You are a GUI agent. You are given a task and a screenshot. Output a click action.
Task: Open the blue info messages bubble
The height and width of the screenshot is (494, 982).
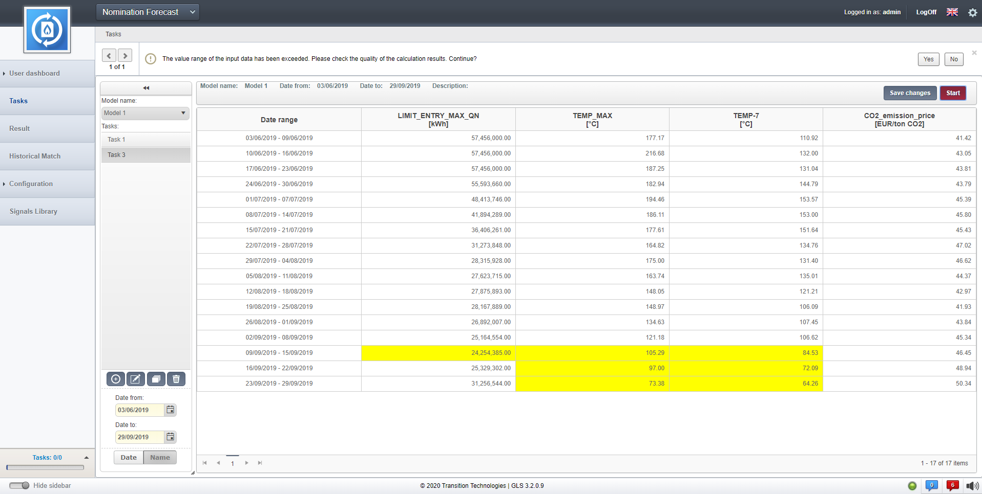point(932,485)
